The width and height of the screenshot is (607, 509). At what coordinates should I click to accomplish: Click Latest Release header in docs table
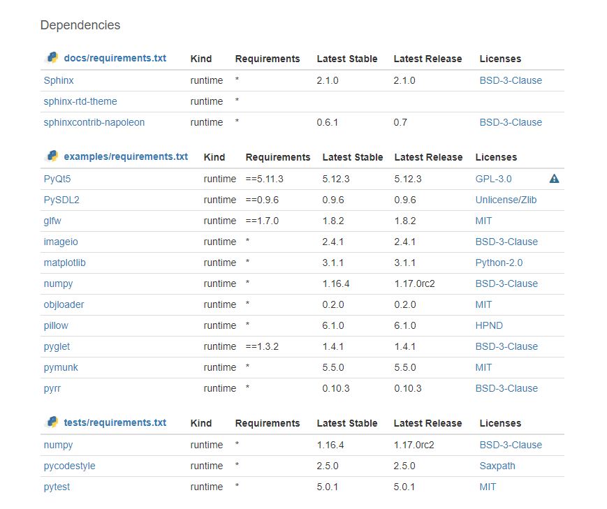click(x=427, y=59)
